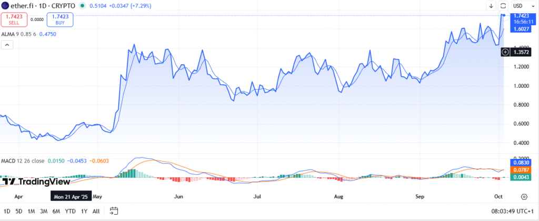Click the plus icon beside the 1.3572 price
Image resolution: width=539 pixels, height=221 pixels.
click(x=505, y=52)
